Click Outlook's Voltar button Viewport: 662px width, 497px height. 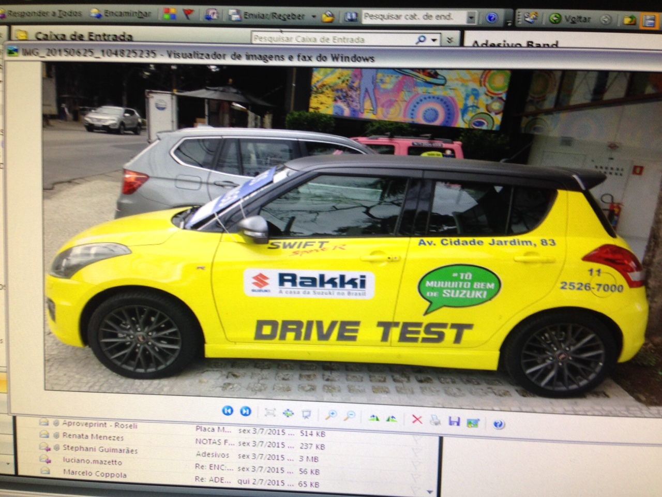(x=570, y=19)
